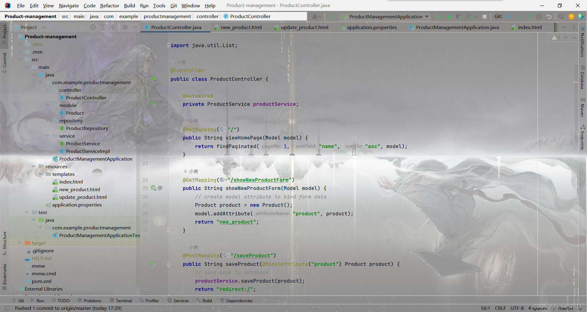Toggle the Commit tool window
587x312 pixels.
5,62
